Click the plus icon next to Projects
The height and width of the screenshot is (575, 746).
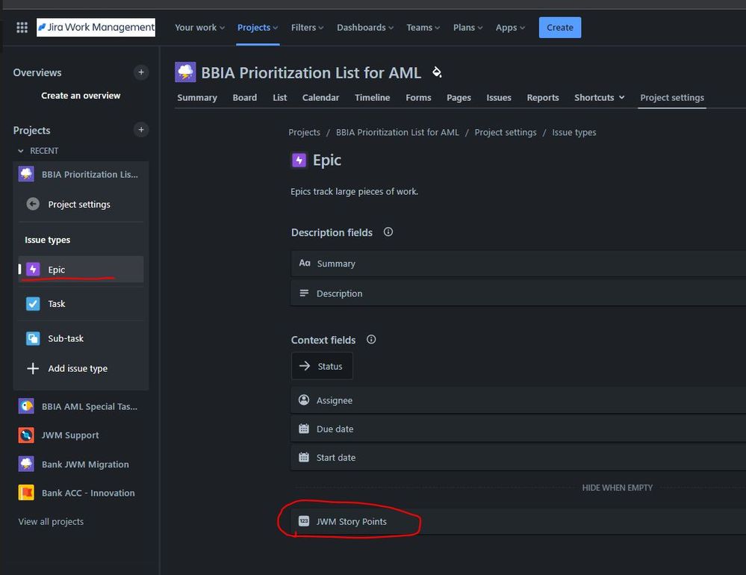point(141,130)
